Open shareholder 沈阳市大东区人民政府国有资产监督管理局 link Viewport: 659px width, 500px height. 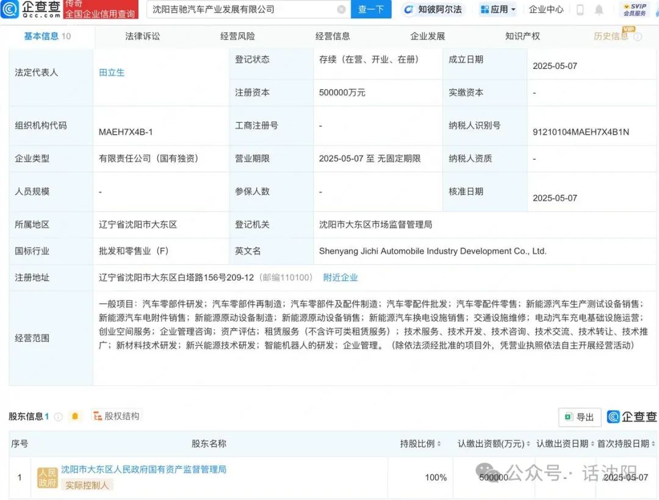144,470
